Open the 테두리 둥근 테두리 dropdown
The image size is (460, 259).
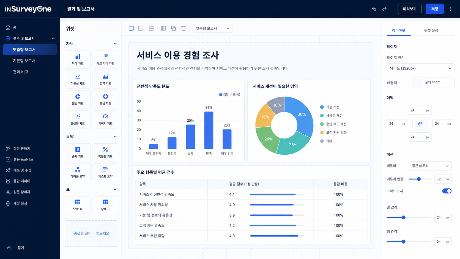pos(430,166)
